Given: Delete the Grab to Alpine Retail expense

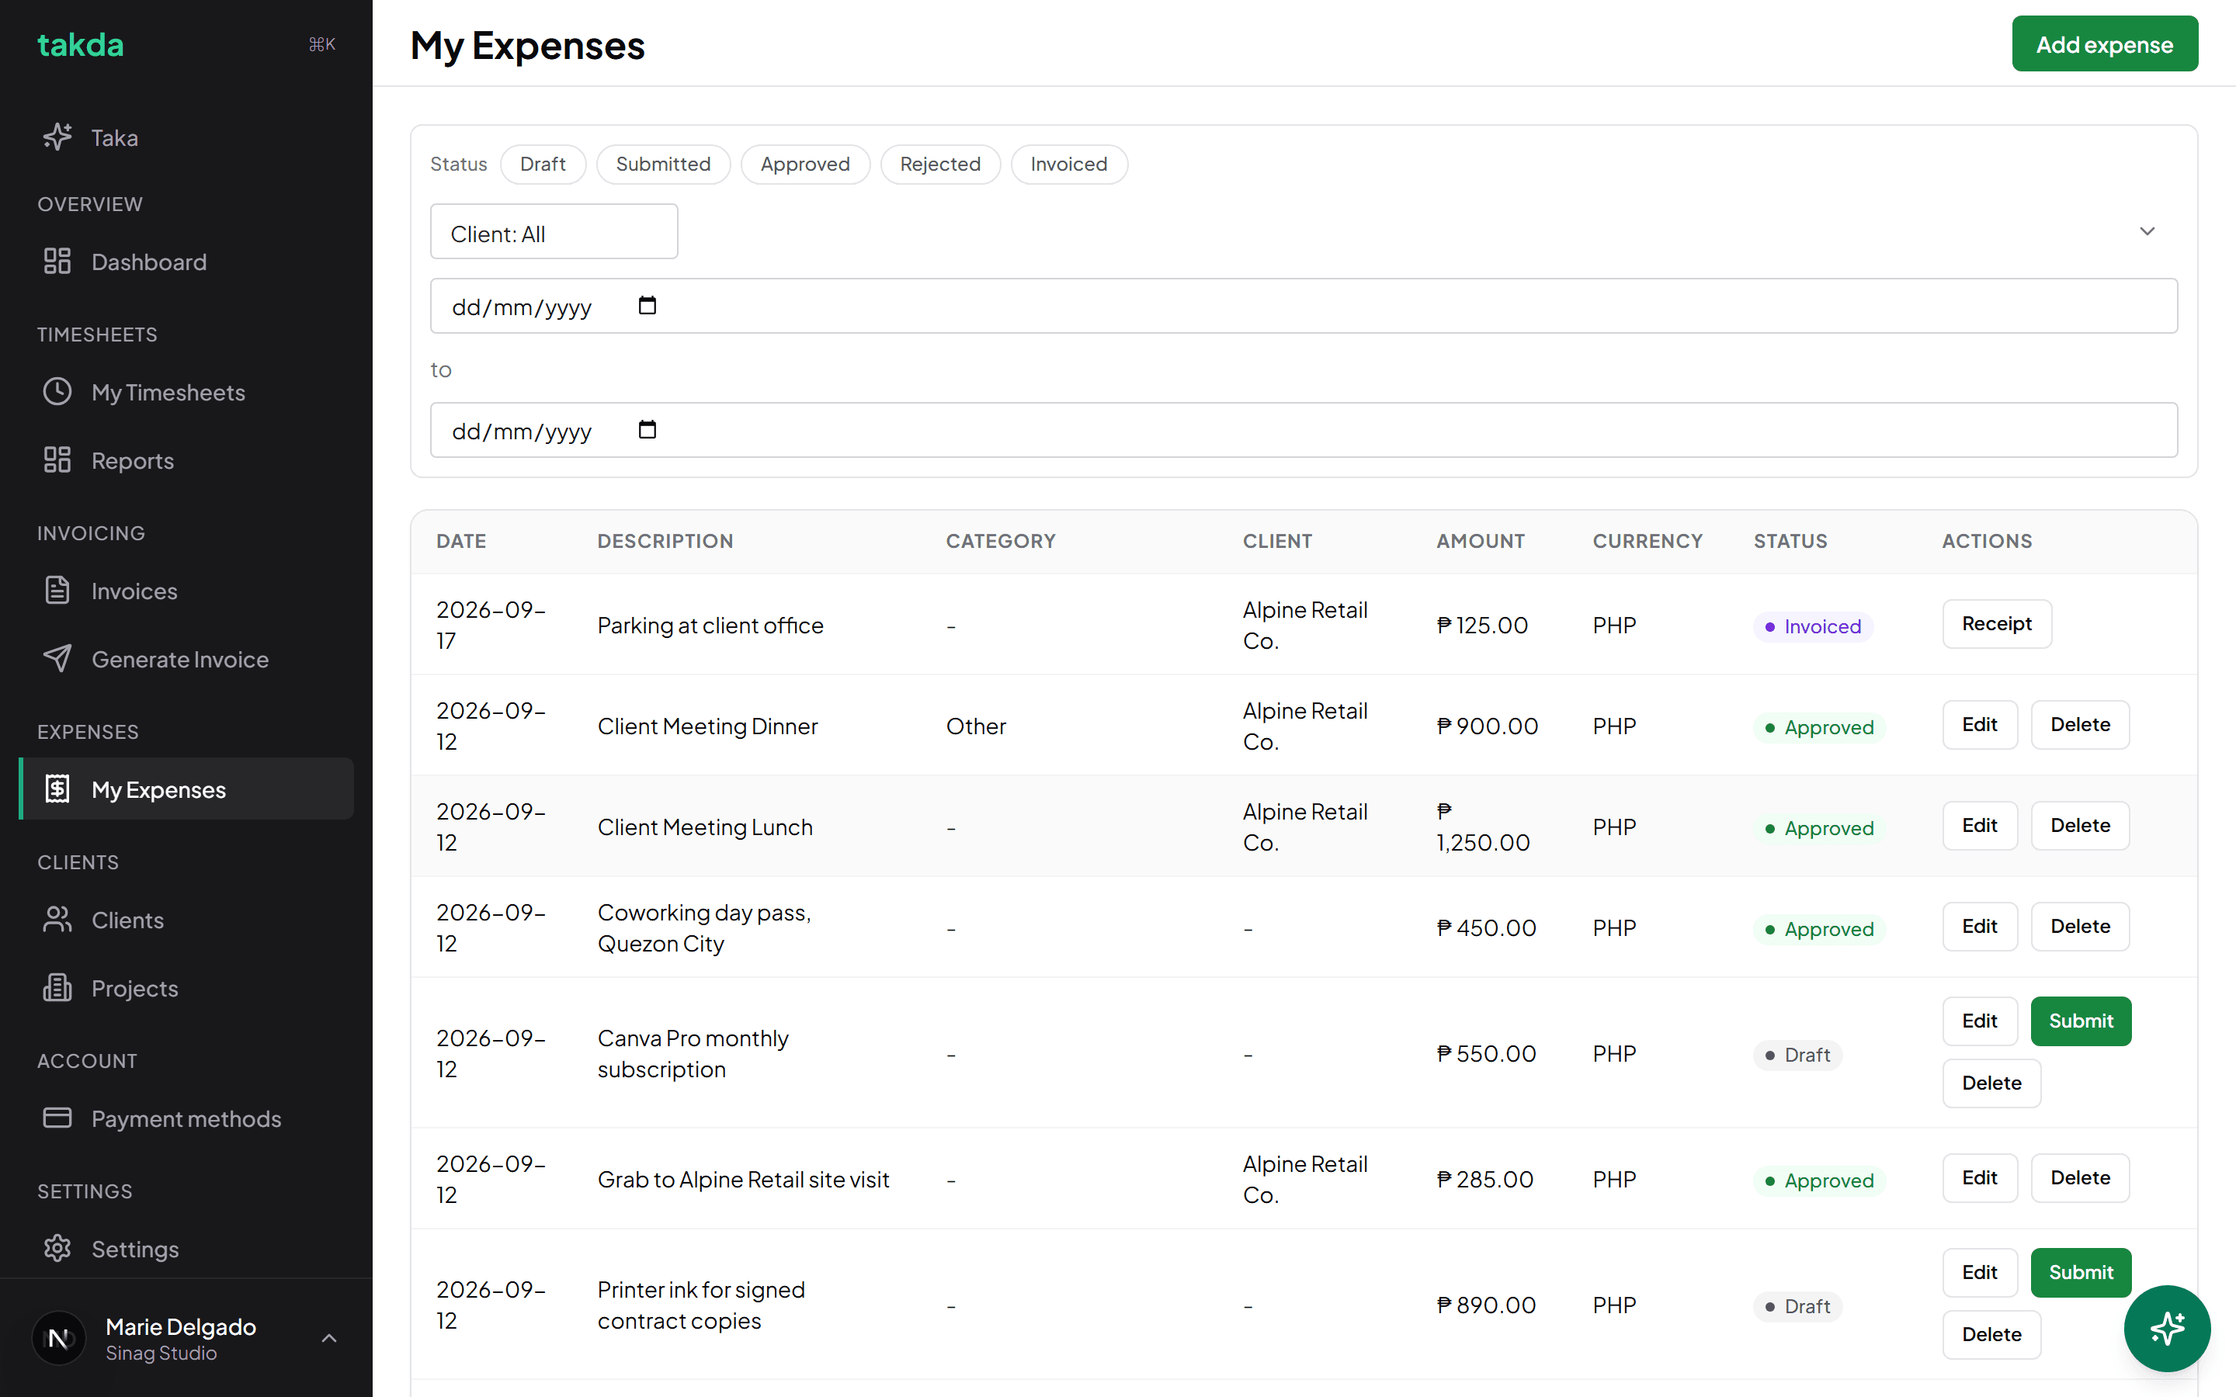Looking at the screenshot, I should (x=2080, y=1177).
